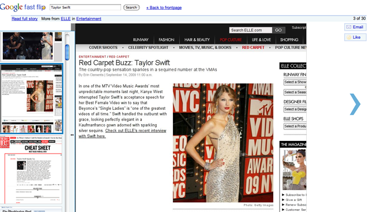The height and width of the screenshot is (212, 369).
Task: Select the Kanye and Taylor stage thumbnail
Action: (x=28, y=46)
